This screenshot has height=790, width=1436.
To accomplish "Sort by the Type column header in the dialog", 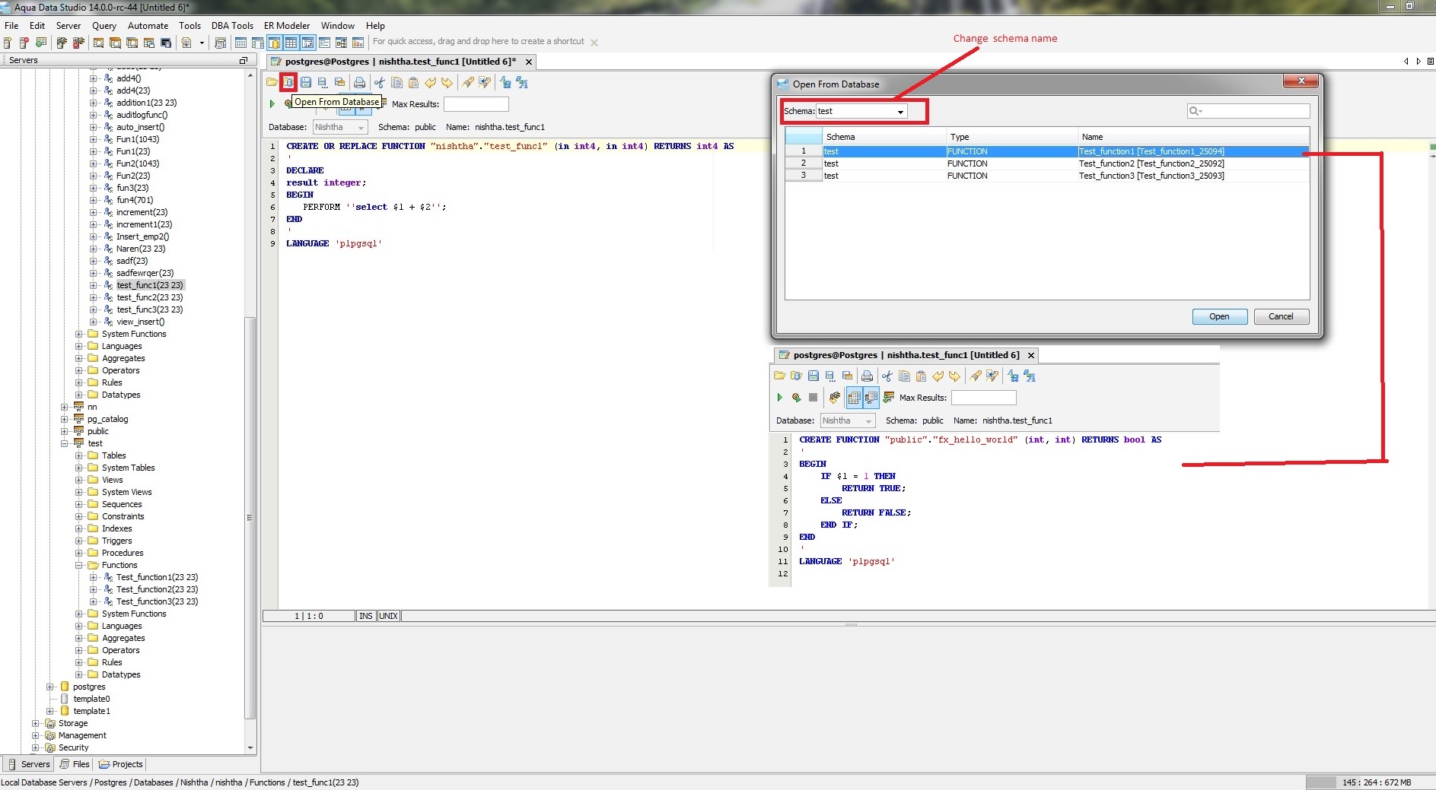I will click(1012, 137).
